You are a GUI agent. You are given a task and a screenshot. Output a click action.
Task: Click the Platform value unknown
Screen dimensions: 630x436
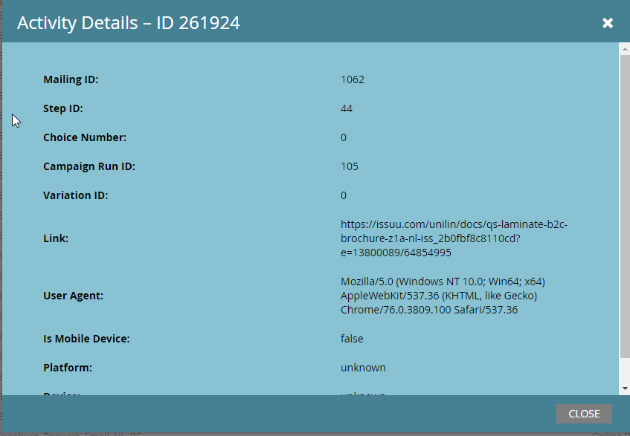click(x=363, y=368)
